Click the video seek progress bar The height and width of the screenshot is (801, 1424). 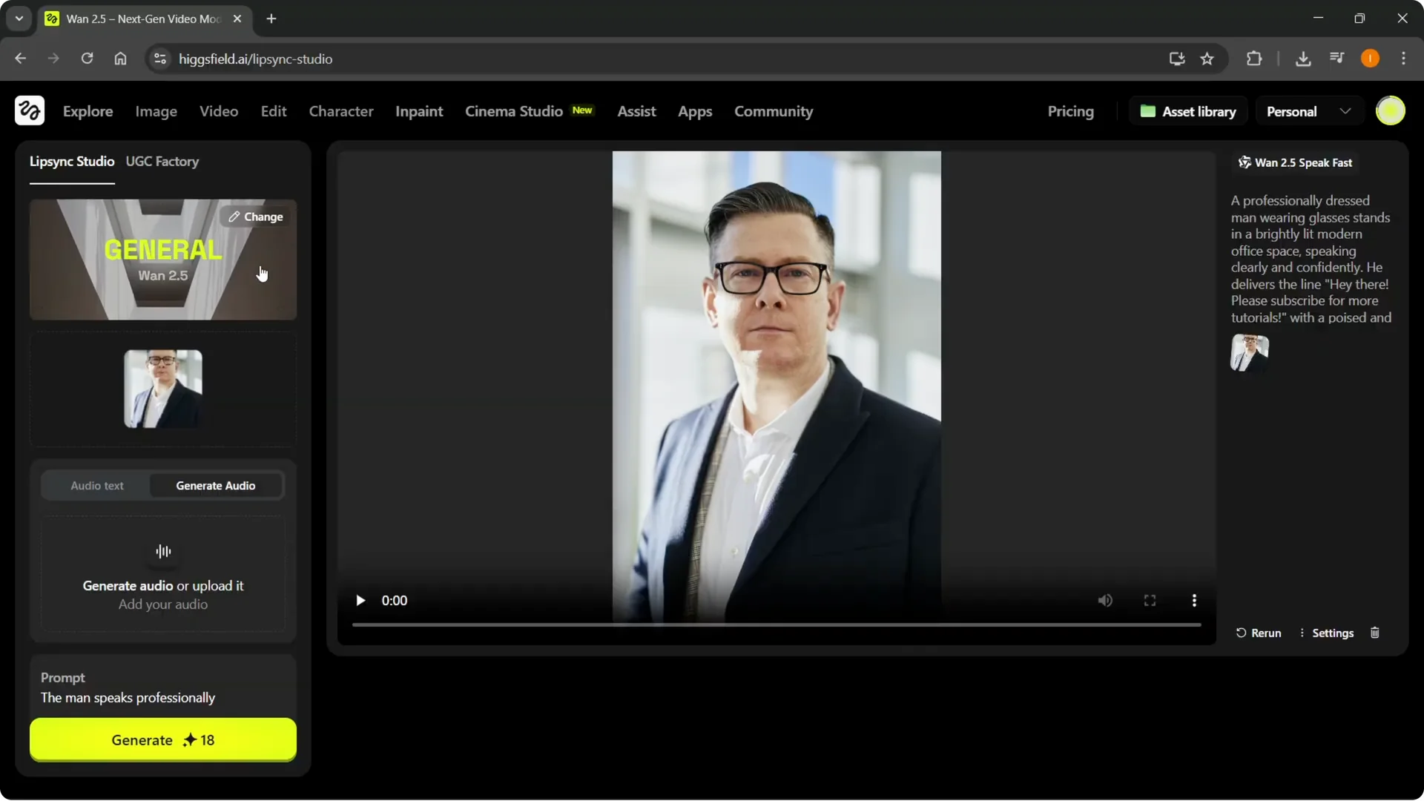tap(775, 625)
